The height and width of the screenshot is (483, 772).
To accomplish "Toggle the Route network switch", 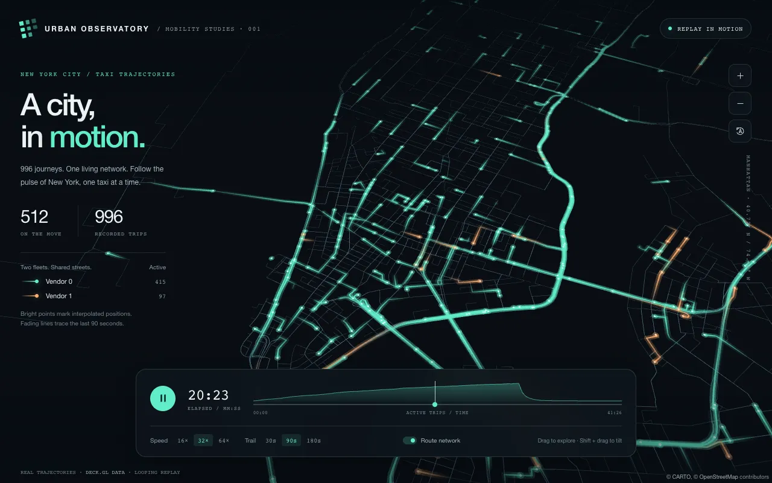I will coord(410,441).
